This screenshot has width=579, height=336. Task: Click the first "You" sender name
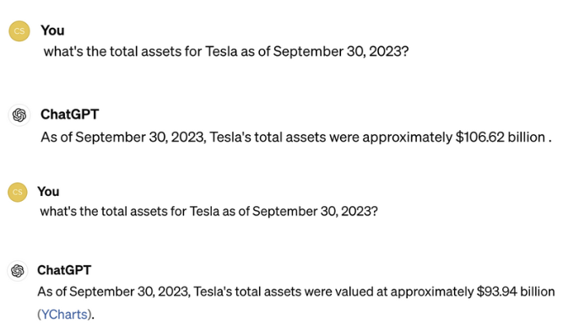[x=52, y=30]
